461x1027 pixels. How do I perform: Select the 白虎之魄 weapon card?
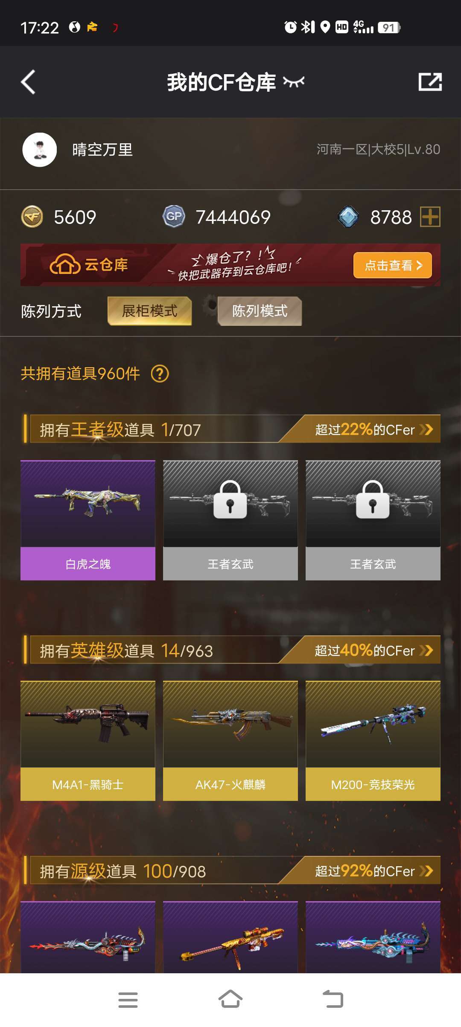point(88,520)
